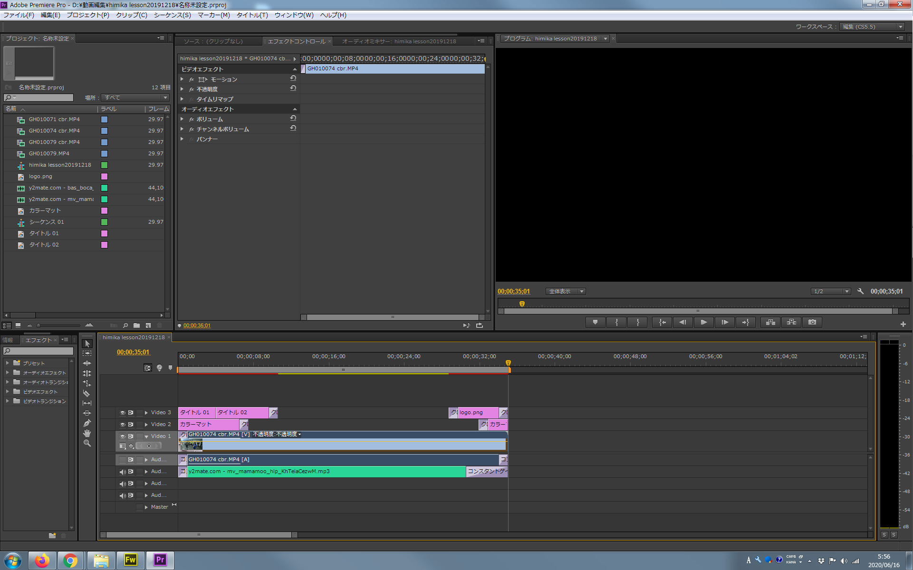Toggle sync lock on Video 3 track
The width and height of the screenshot is (913, 570).
pyautogui.click(x=131, y=413)
